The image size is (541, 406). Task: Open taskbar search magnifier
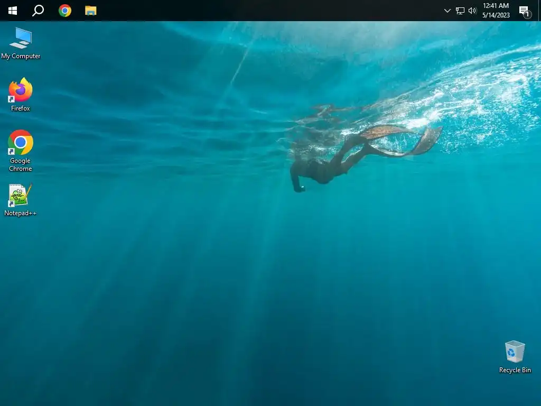[38, 11]
